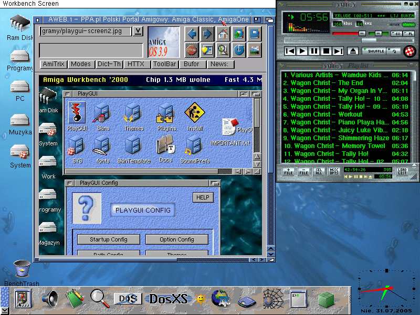Click AWeb window's down scroll arrow
420x315 pixels.
coord(271,254)
